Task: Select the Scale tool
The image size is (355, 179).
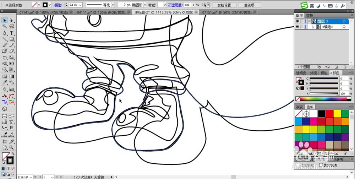Action: click(11, 58)
